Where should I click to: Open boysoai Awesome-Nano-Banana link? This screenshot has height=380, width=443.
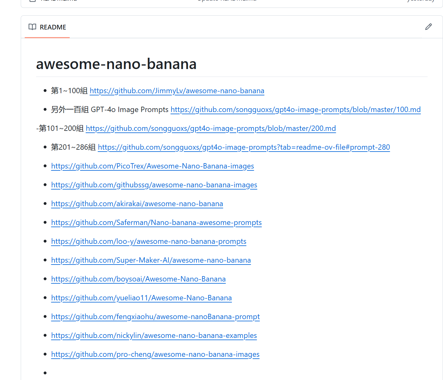(138, 279)
